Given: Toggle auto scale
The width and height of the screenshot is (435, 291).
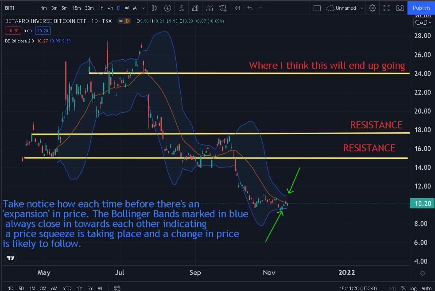Looking at the screenshot, I should tap(427, 288).
